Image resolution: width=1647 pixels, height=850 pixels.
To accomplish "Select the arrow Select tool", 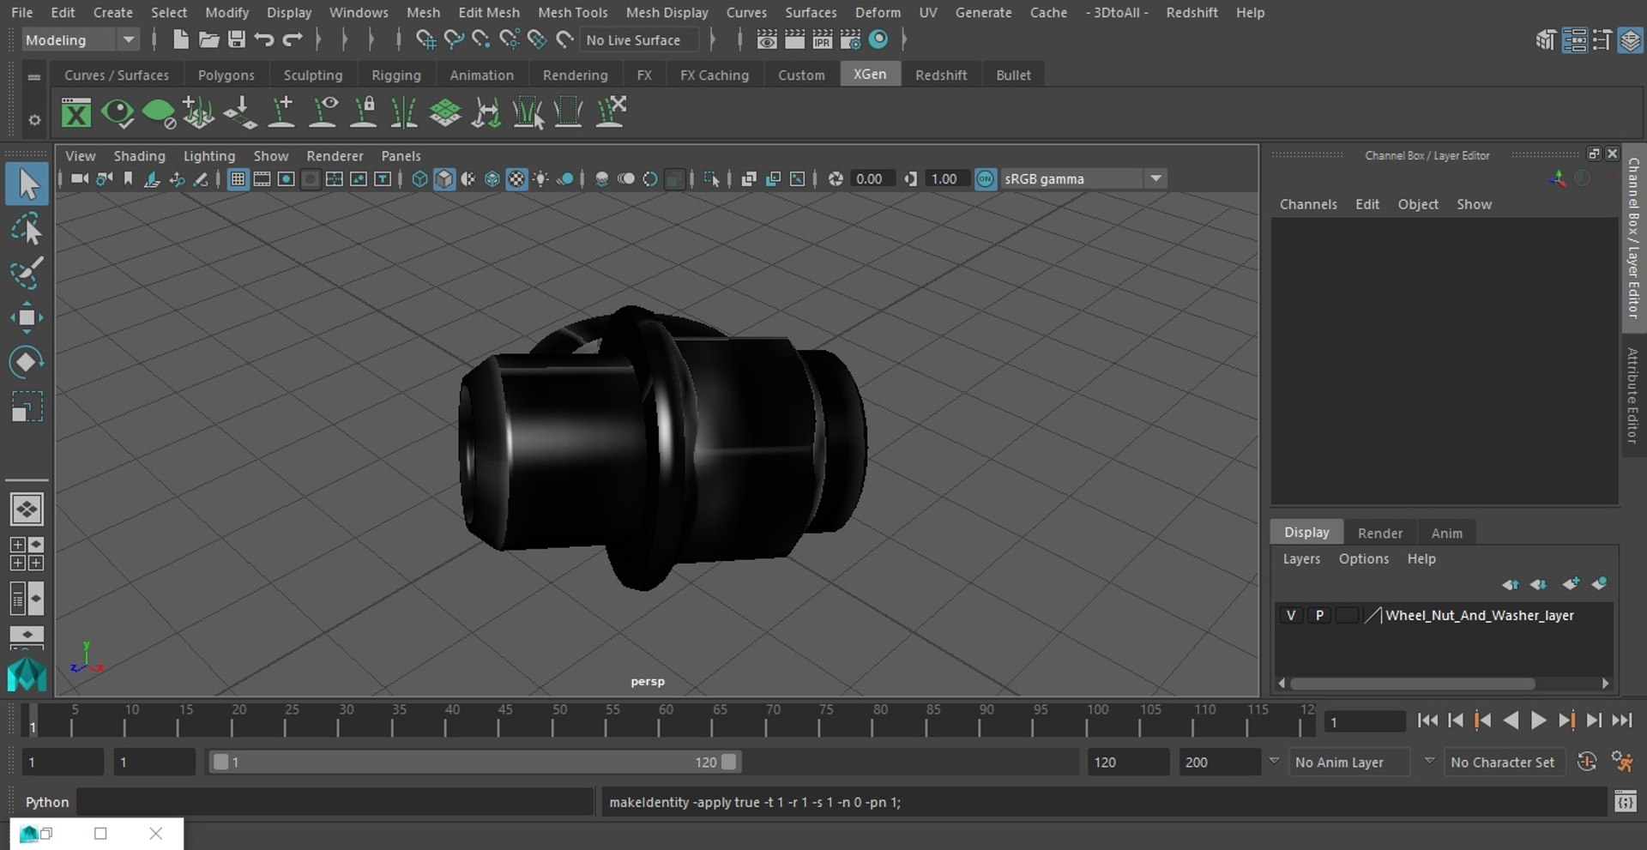I will pyautogui.click(x=27, y=184).
